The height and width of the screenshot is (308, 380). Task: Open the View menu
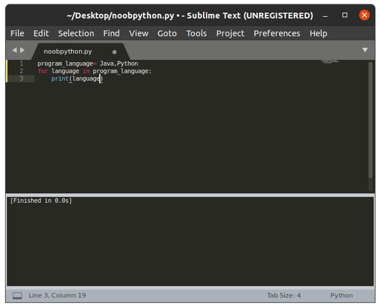(139, 33)
